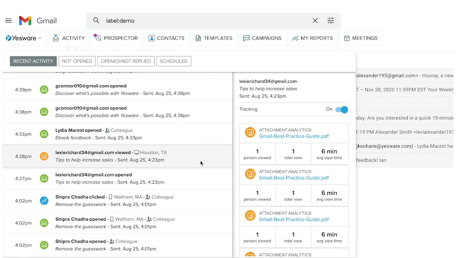Click the blue link-clicked icon for Shipra Chadha
Image resolution: width=456 pixels, height=258 pixels.
tap(44, 200)
